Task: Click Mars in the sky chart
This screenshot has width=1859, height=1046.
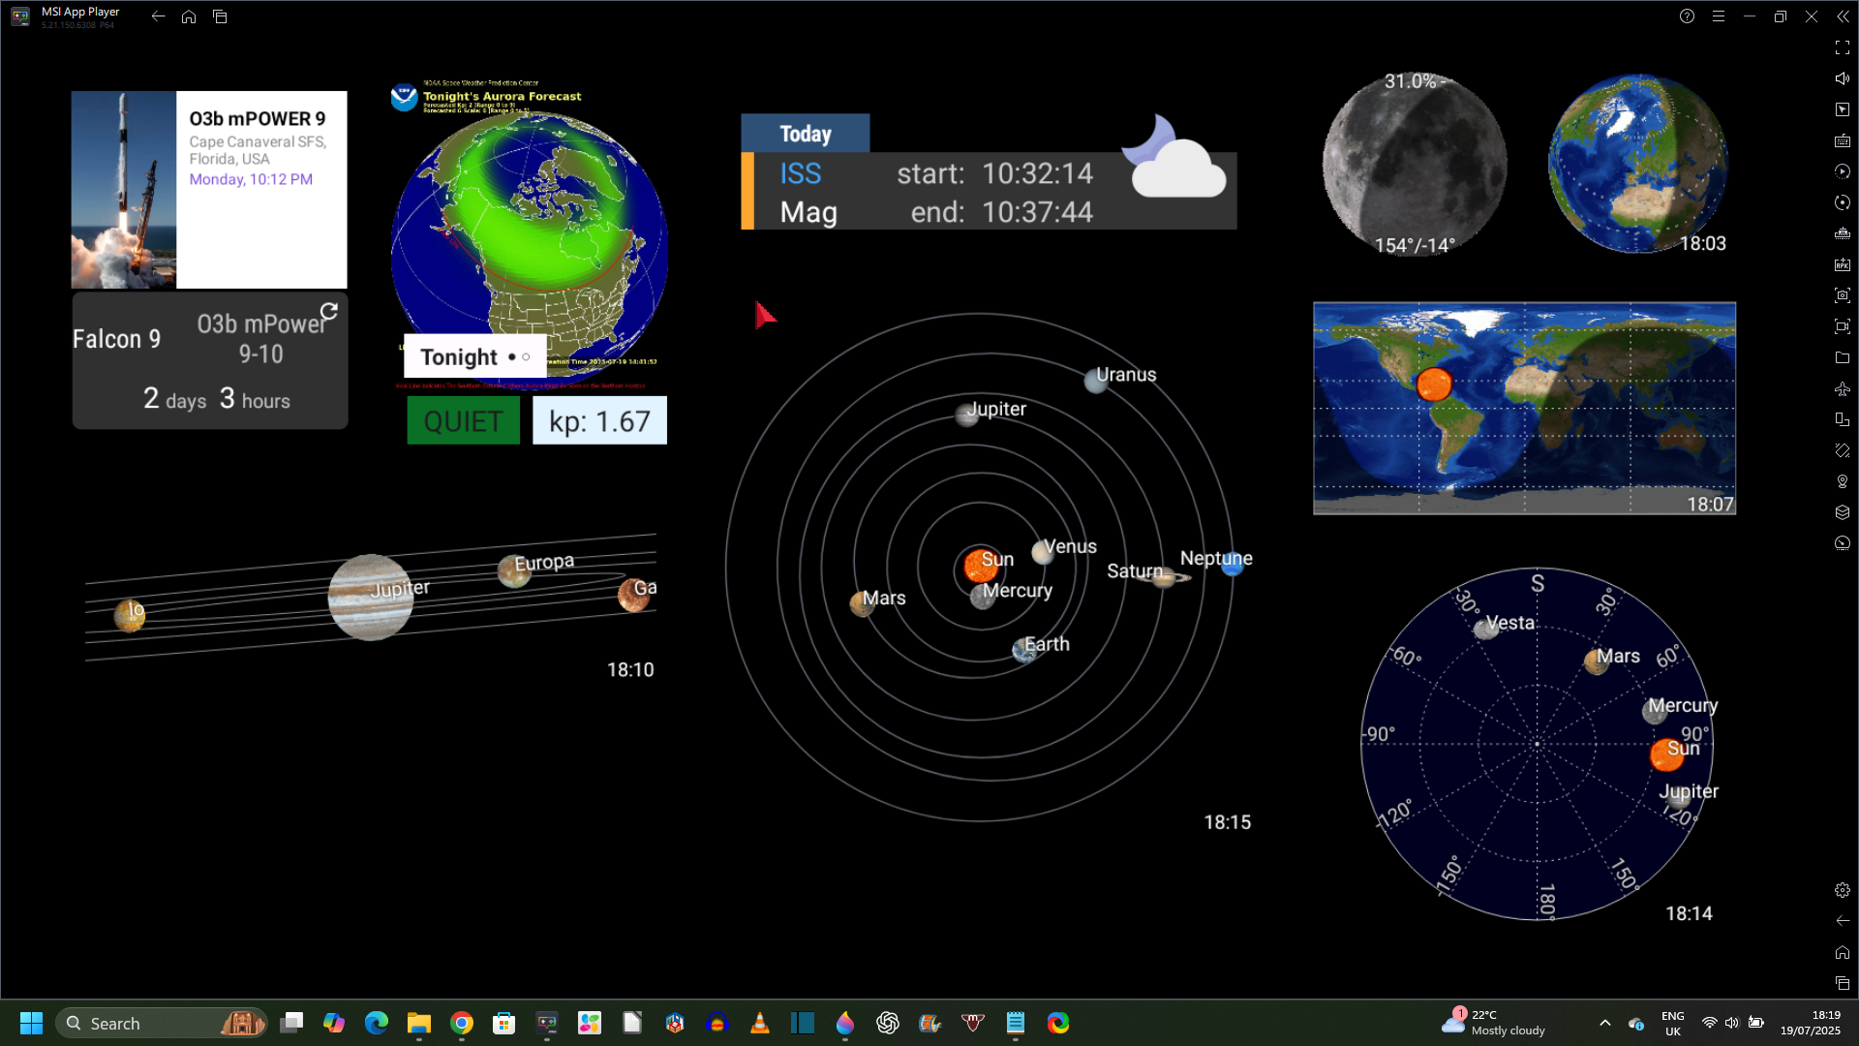Action: point(1597,661)
